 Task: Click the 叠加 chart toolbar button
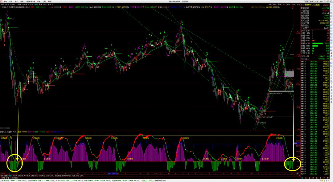[x=275, y=4]
